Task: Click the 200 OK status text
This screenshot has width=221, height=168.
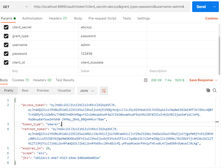Action: tap(156, 80)
